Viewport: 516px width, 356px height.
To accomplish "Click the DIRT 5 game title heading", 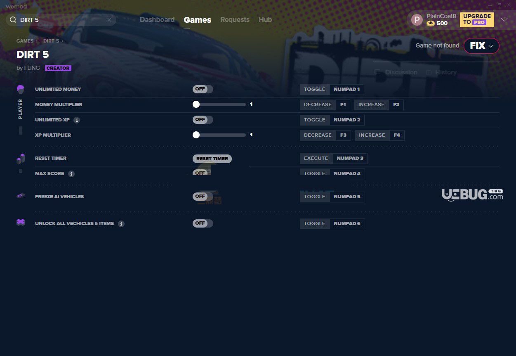I will pyautogui.click(x=33, y=55).
